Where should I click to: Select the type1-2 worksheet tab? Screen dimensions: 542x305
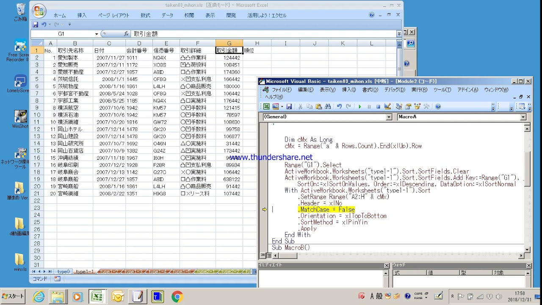click(x=109, y=272)
